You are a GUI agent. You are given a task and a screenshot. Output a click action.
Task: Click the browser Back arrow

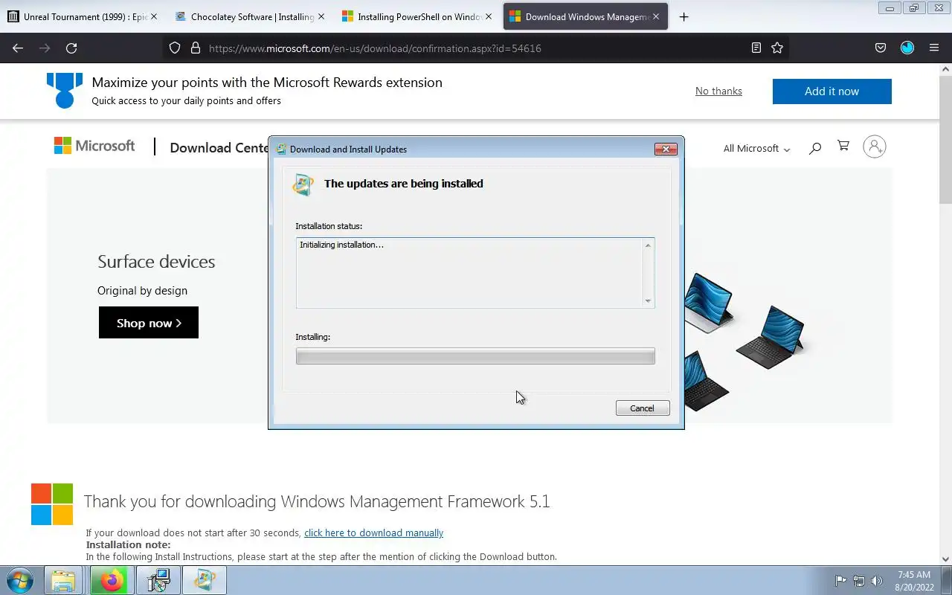(18, 48)
